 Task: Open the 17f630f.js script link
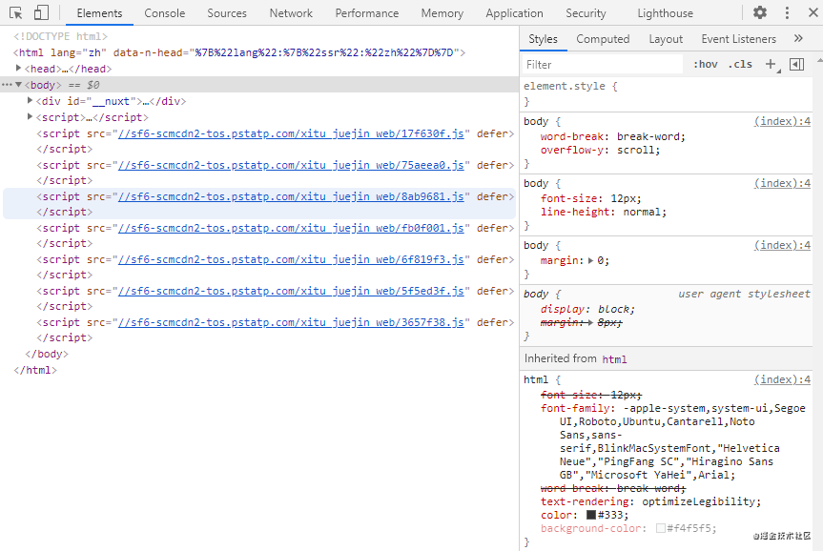[x=291, y=133]
